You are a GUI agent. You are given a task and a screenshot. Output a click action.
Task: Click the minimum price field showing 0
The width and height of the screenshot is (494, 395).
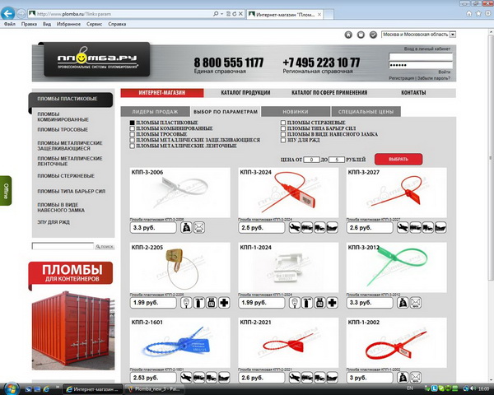(x=311, y=160)
